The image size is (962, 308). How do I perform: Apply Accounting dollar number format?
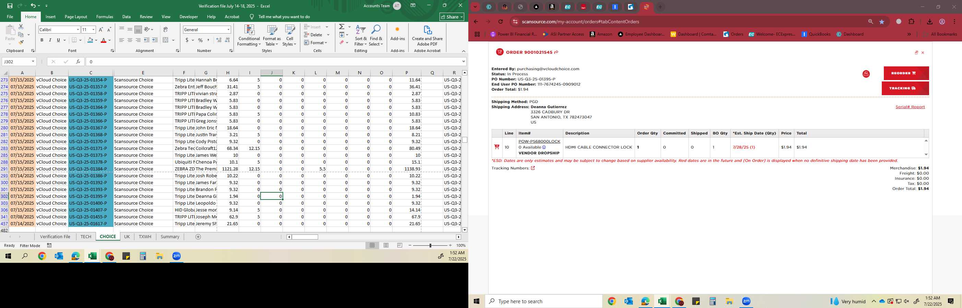187,40
